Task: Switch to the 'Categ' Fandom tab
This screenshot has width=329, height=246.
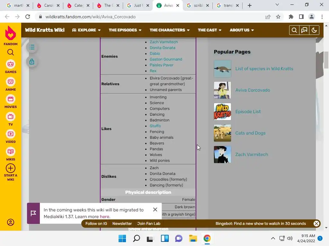Action: click(78, 5)
